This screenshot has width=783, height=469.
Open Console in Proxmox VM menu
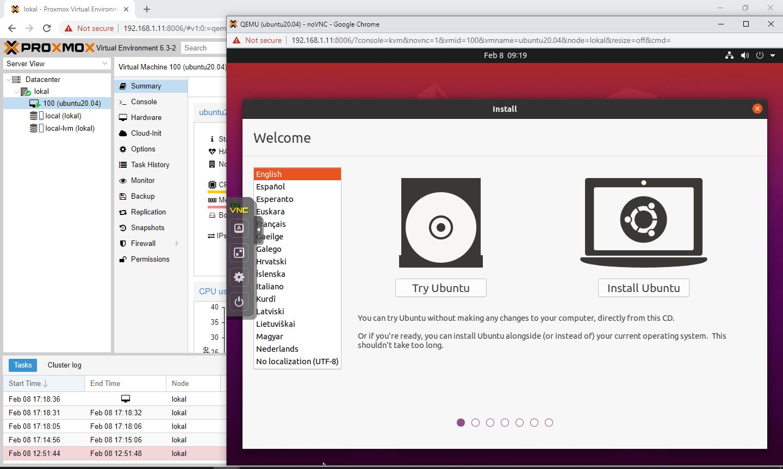(x=151, y=102)
